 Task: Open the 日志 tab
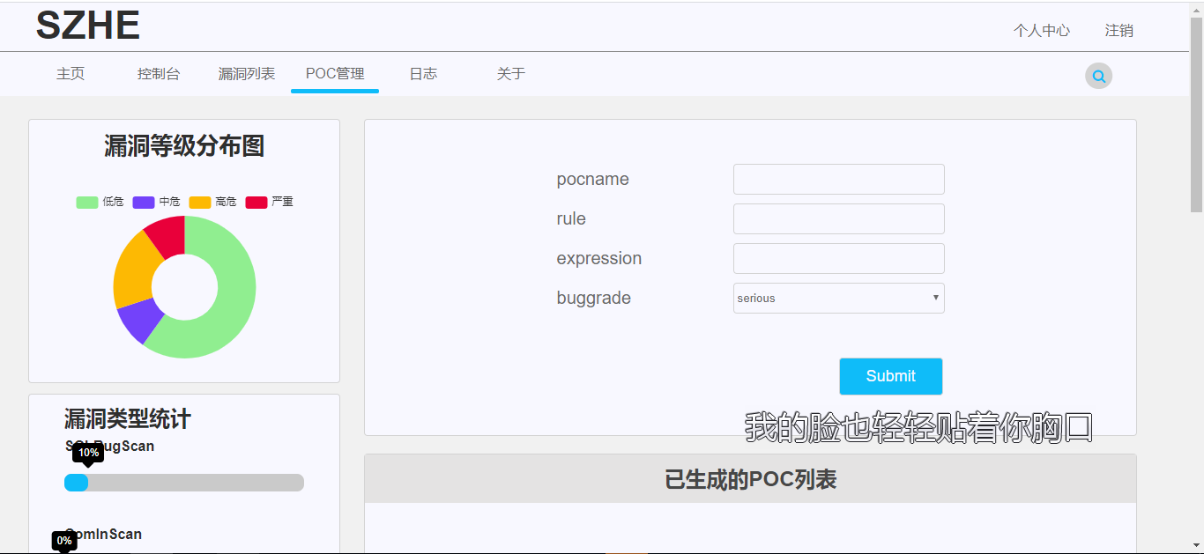pos(423,74)
